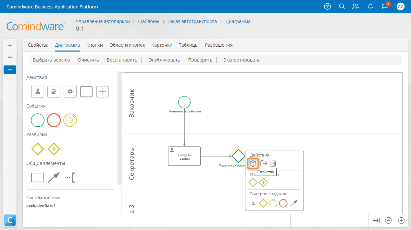This screenshot has width=411, height=230.
Task: Switch to the Разрешения tab
Action: coord(219,45)
